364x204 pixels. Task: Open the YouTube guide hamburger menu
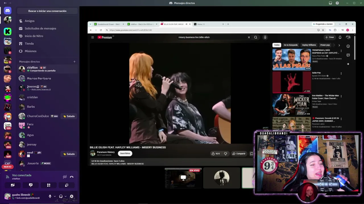[x=92, y=37]
